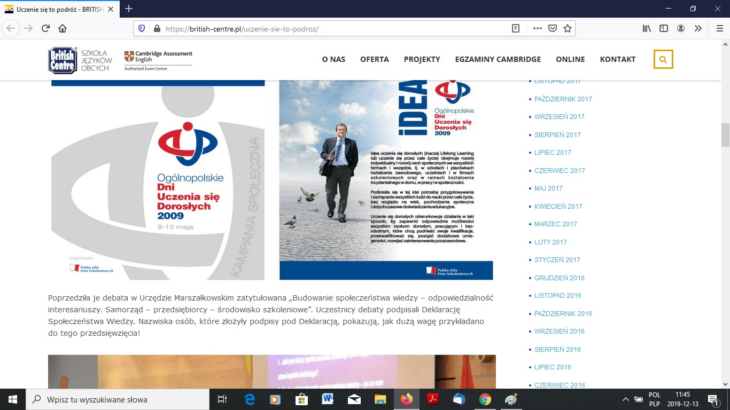The height and width of the screenshot is (410, 730).
Task: Open archive WRZESIEŃ 2017
Action: 560,117
